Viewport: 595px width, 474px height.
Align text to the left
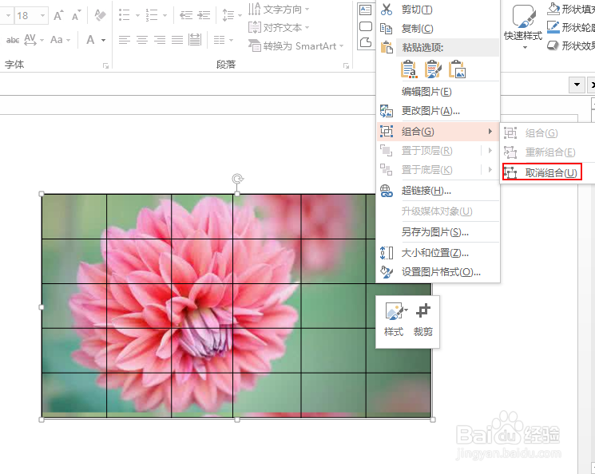(125, 39)
